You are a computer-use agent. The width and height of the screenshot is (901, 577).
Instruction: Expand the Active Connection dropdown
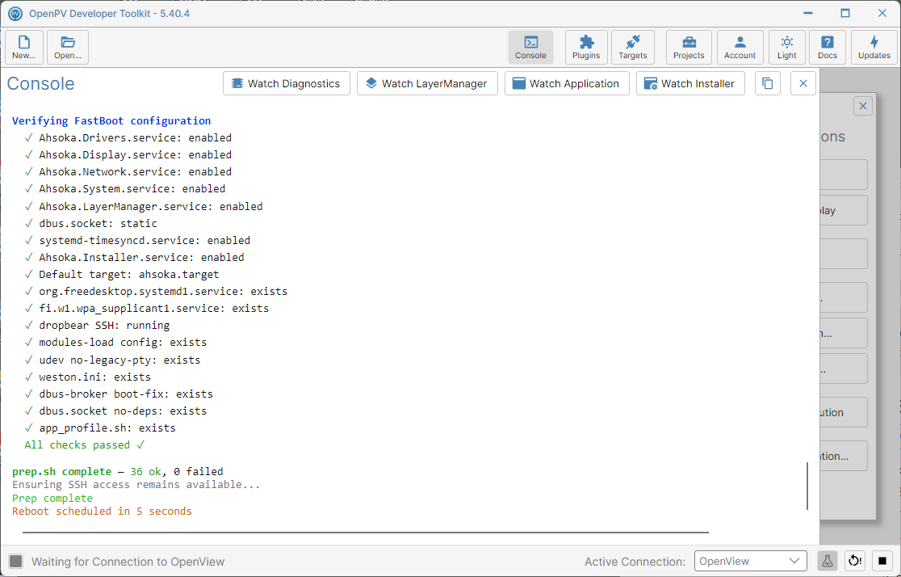click(x=750, y=561)
